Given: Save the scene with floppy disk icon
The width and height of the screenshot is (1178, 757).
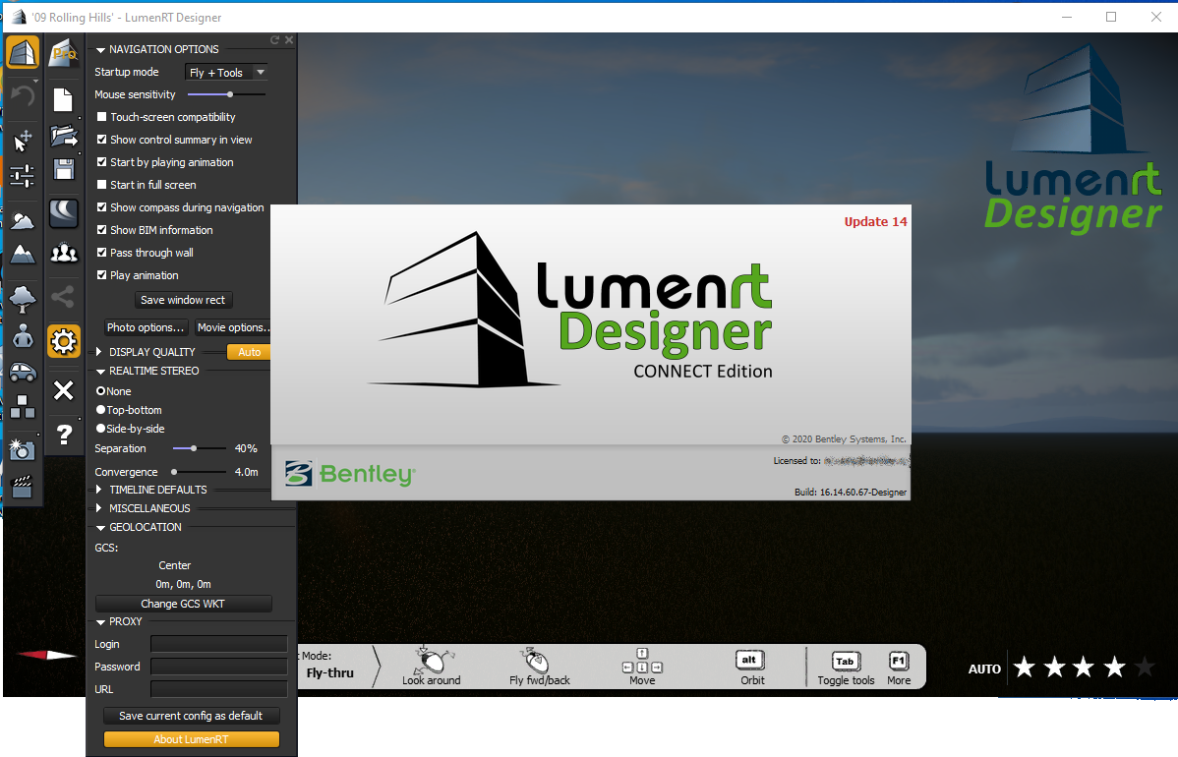Looking at the screenshot, I should pyautogui.click(x=64, y=169).
